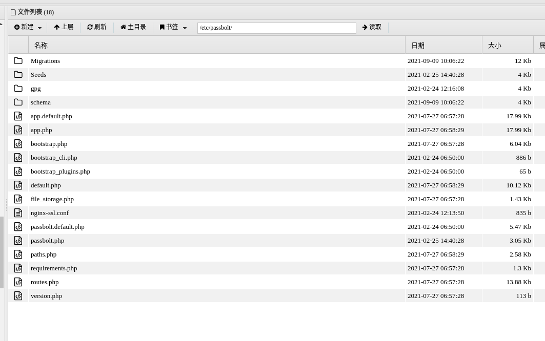Click the 2021-02-24 12:13:50 date of nginx-ssl.conf
Image resolution: width=545 pixels, height=341 pixels.
[x=435, y=213]
